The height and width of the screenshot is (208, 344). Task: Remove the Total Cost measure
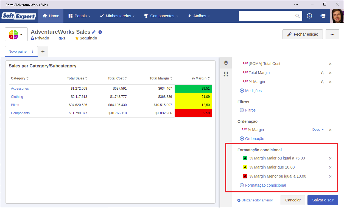tap(330, 64)
